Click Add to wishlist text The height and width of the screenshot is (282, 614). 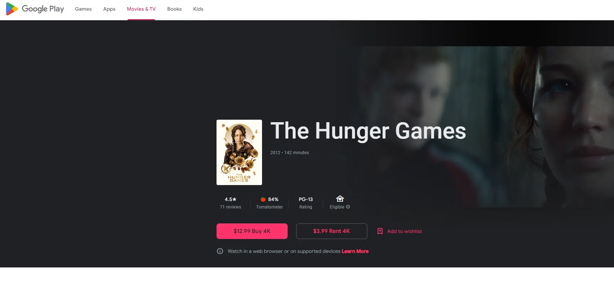[405, 231]
